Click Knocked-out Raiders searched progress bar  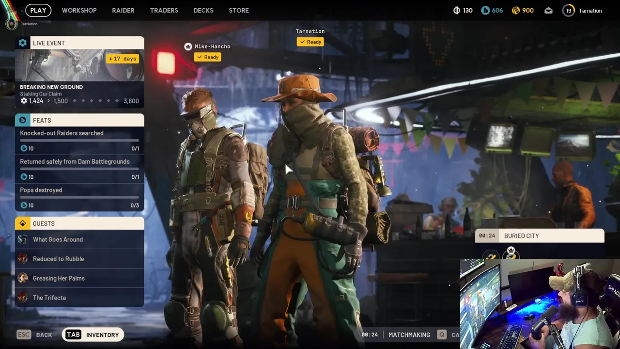79,141
